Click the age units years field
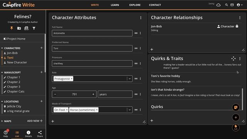Viewport: 247px width, 139px height. 115,94
